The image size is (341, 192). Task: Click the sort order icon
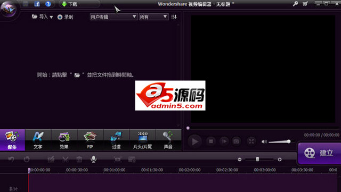[x=174, y=16]
